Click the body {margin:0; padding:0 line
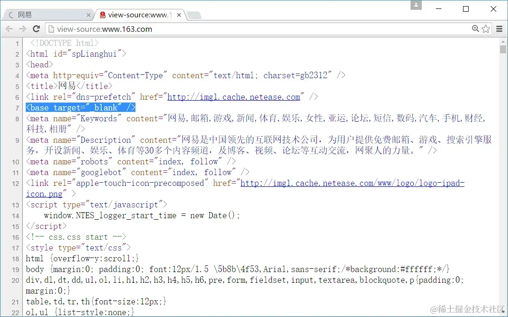Screen dimensions: 508x317 (238, 269)
